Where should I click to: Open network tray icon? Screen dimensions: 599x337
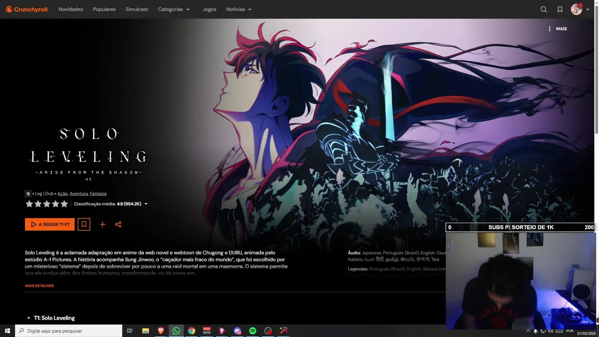click(543, 331)
